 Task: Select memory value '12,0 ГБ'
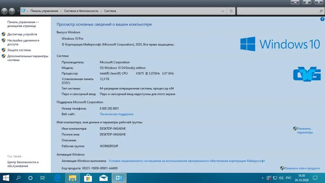click(104, 79)
